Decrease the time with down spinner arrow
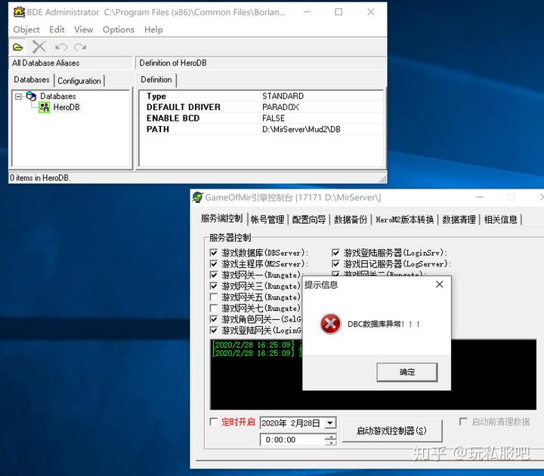544x476 pixels. pos(331,442)
